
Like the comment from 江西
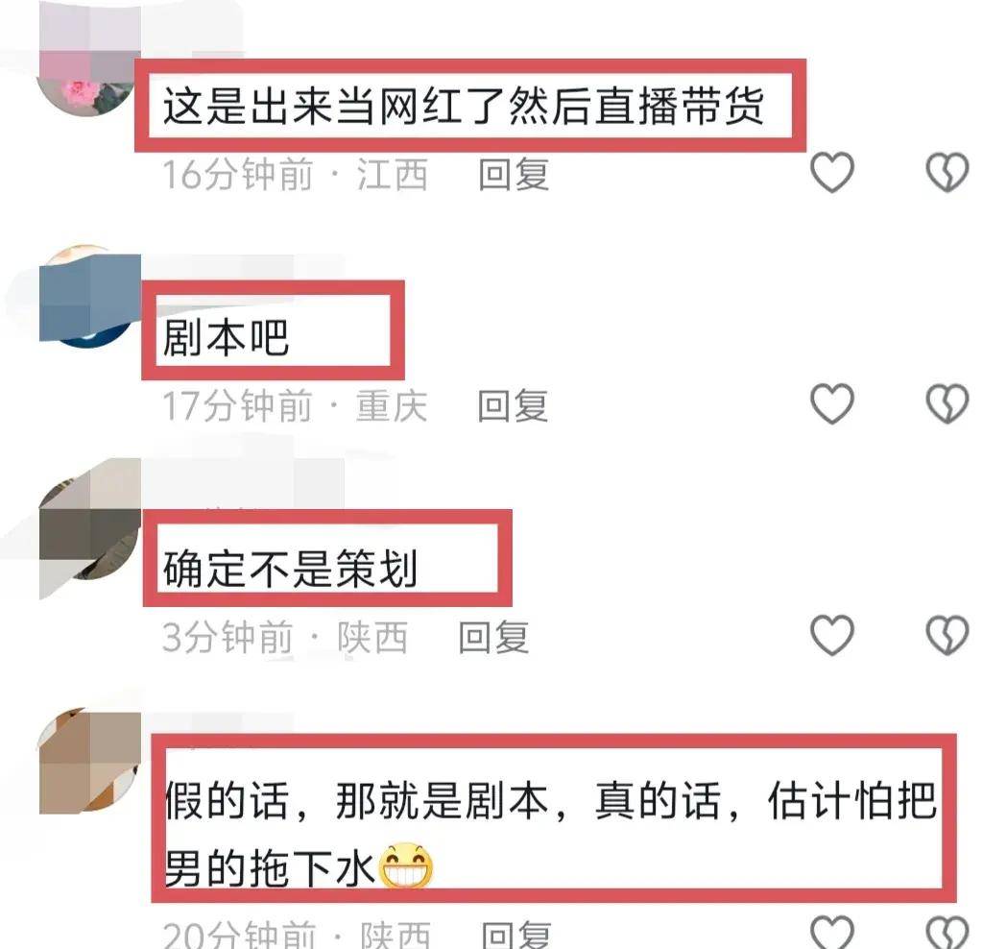click(832, 172)
